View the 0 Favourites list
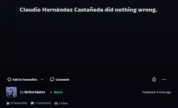Viewport: 178px width, 108px height. click(19, 103)
